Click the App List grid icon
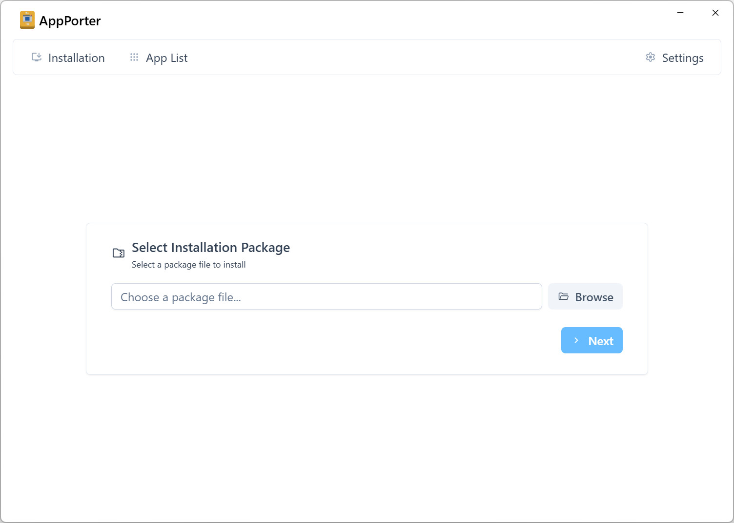 coord(134,58)
